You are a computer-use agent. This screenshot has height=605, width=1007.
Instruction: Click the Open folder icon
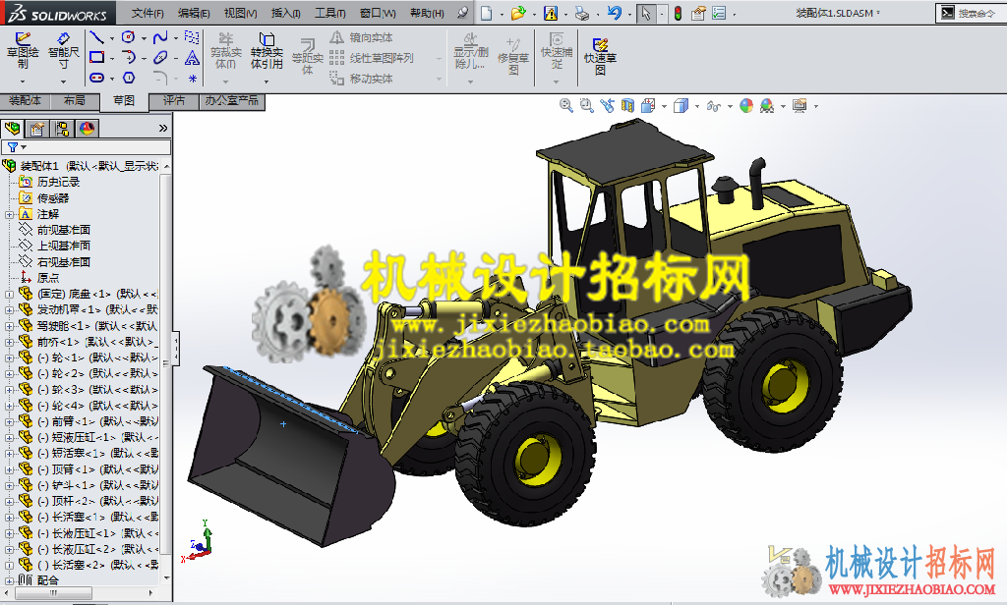518,13
